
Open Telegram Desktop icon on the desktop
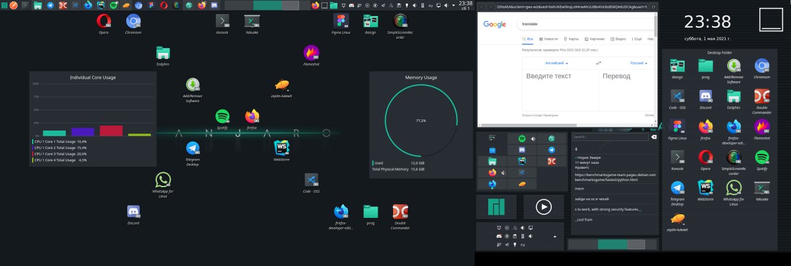tap(192, 153)
